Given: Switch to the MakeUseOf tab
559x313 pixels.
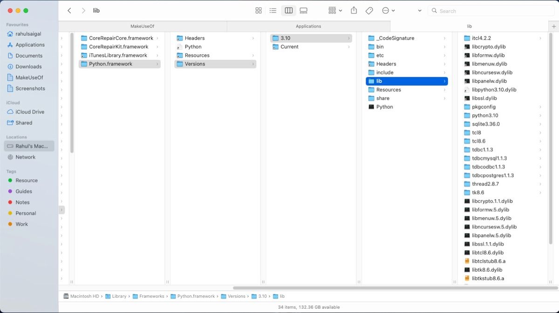Looking at the screenshot, I should coord(142,27).
